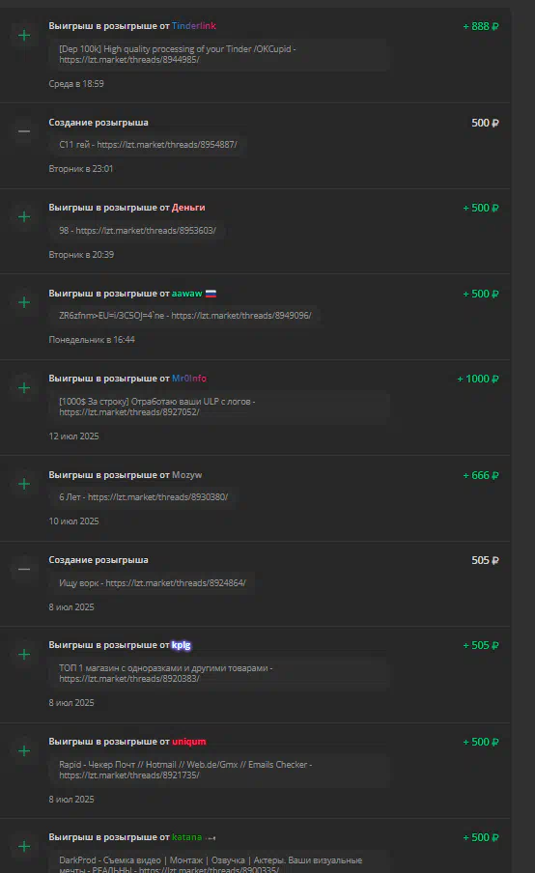Click the plus icon beside Tinderlink win
535x873 pixels.
pyautogui.click(x=24, y=36)
